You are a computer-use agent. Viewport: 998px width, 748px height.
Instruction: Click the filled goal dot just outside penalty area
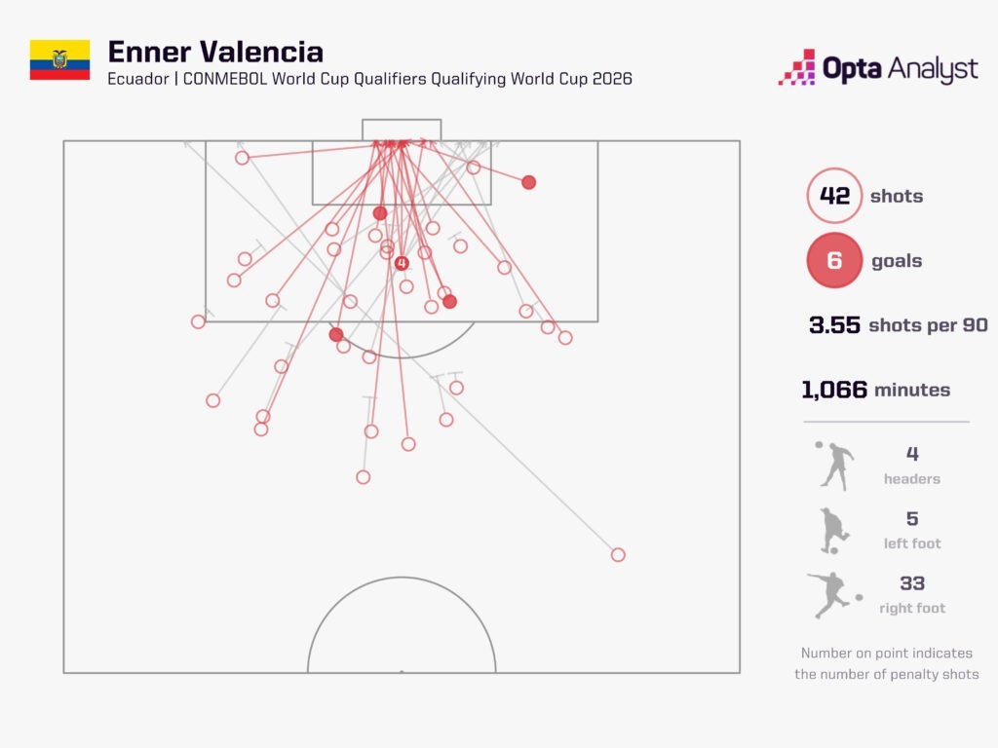coord(336,334)
